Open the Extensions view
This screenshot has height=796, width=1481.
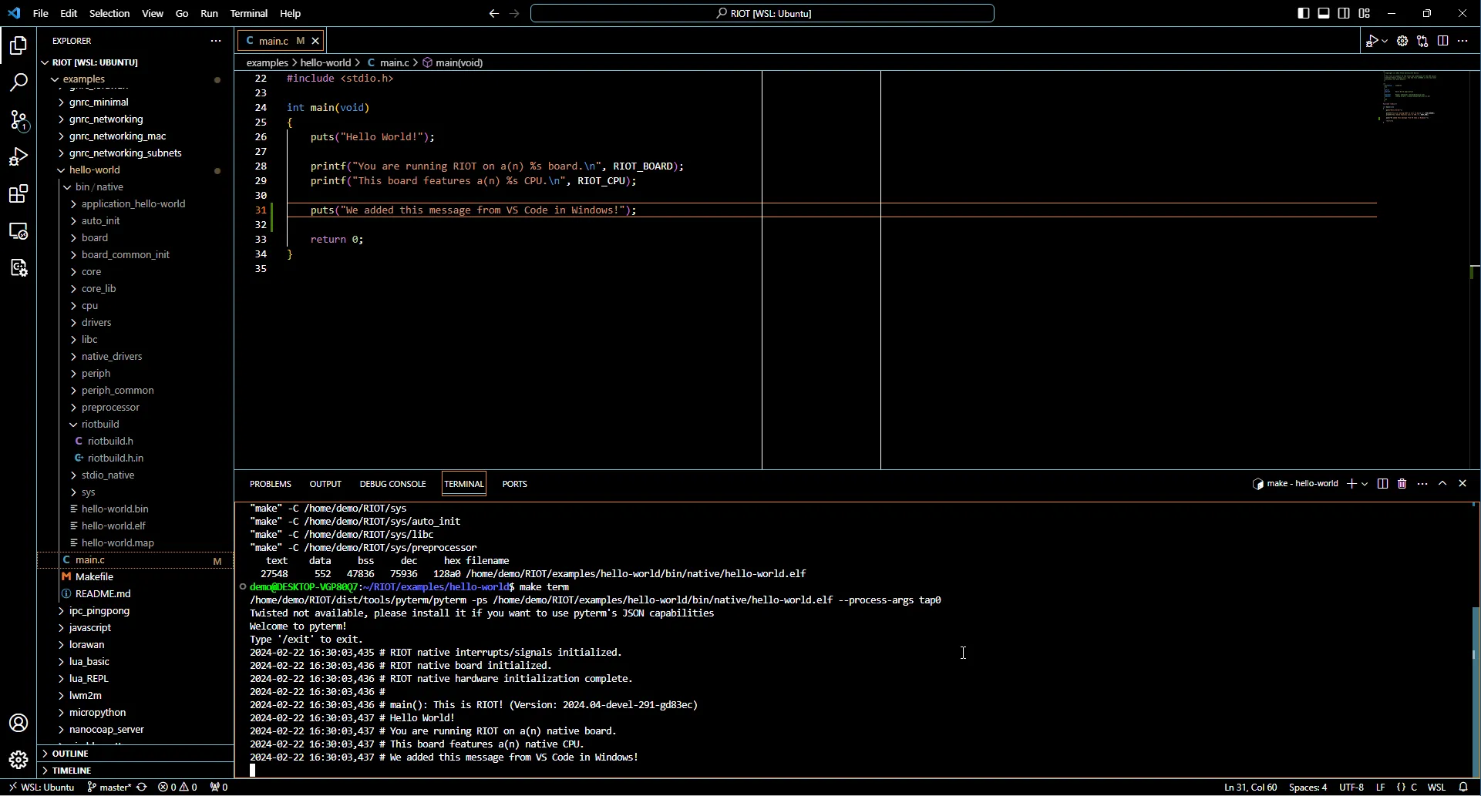click(19, 194)
